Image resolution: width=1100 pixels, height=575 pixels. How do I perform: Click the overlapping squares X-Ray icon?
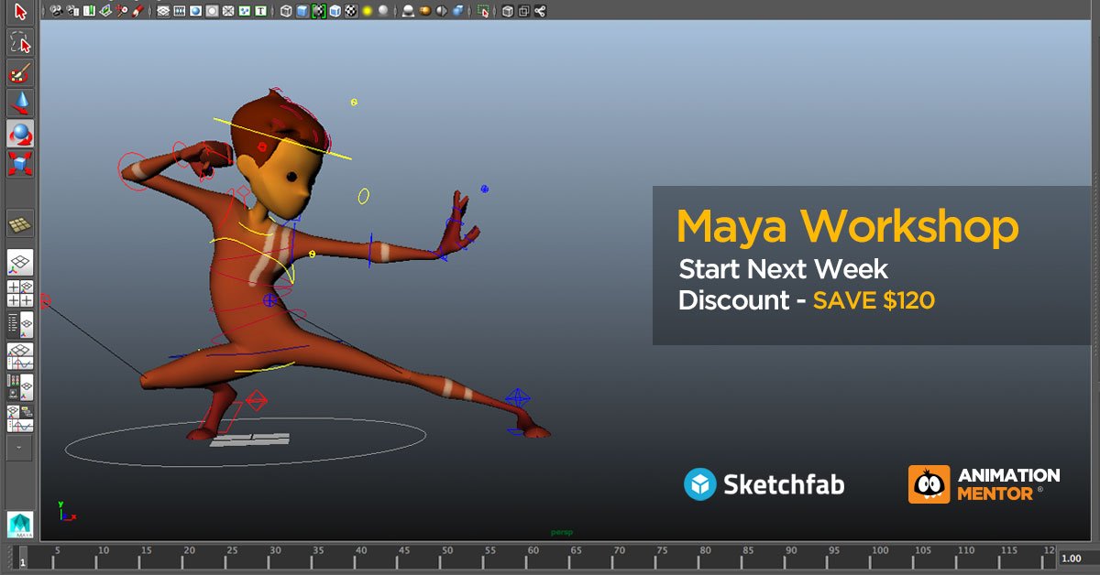click(x=523, y=11)
